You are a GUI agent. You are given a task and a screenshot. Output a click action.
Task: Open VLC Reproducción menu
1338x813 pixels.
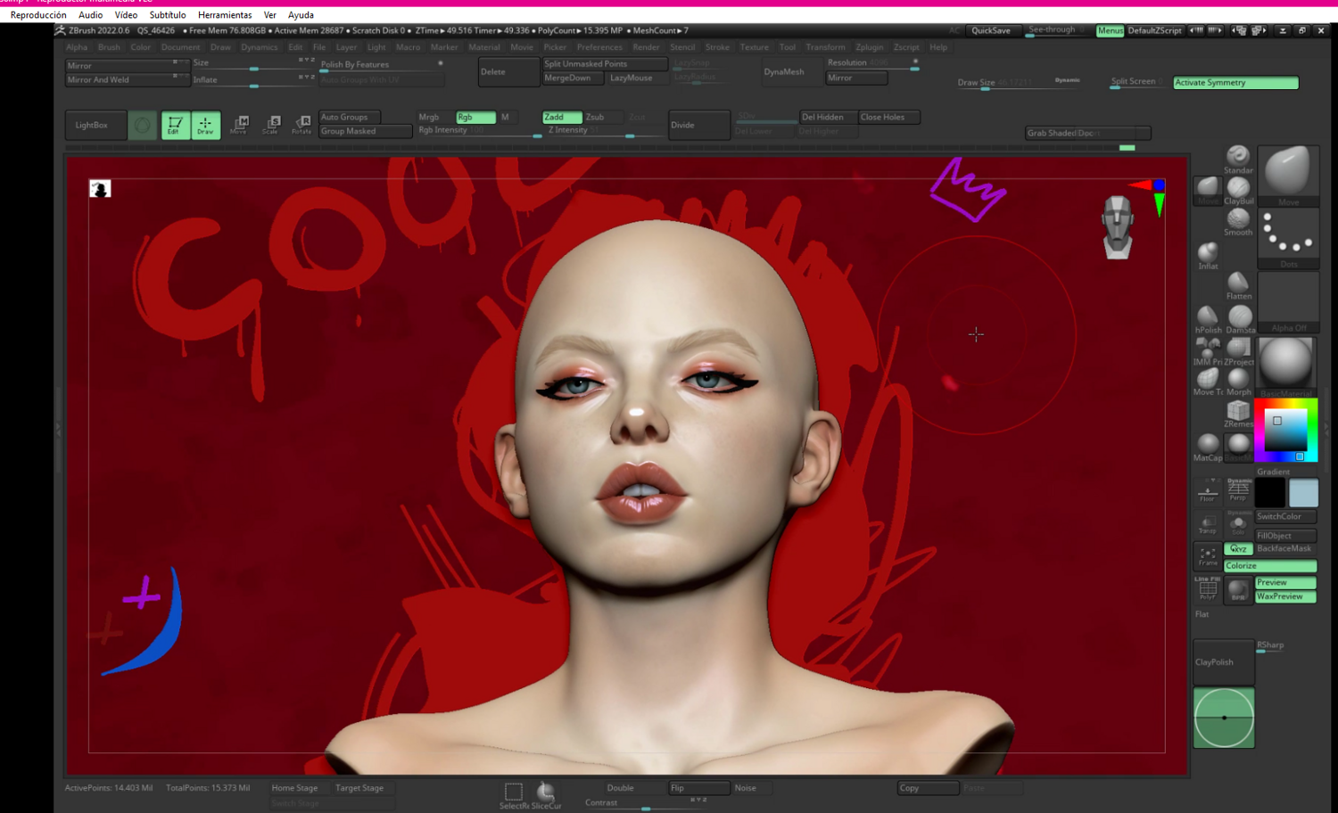click(x=38, y=15)
